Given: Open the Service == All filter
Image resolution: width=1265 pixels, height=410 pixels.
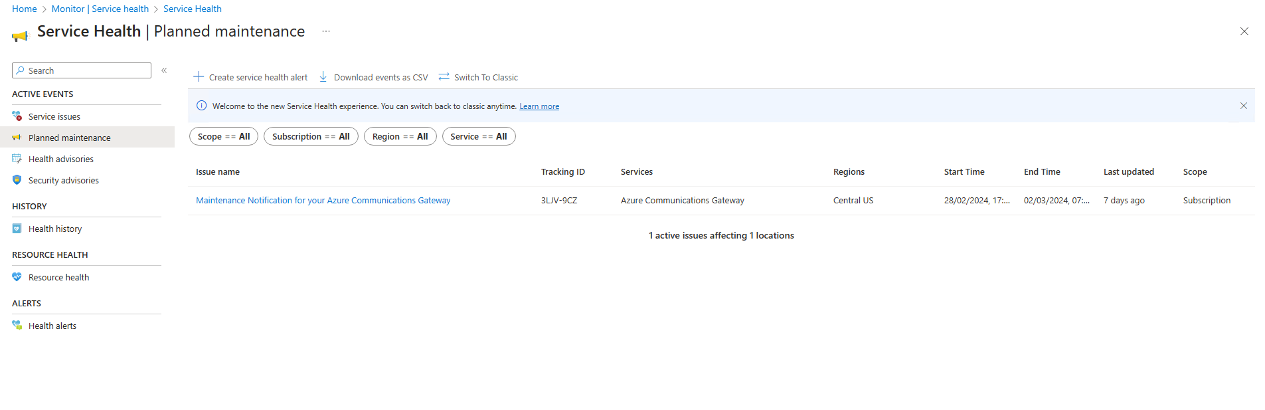Looking at the screenshot, I should click(479, 136).
